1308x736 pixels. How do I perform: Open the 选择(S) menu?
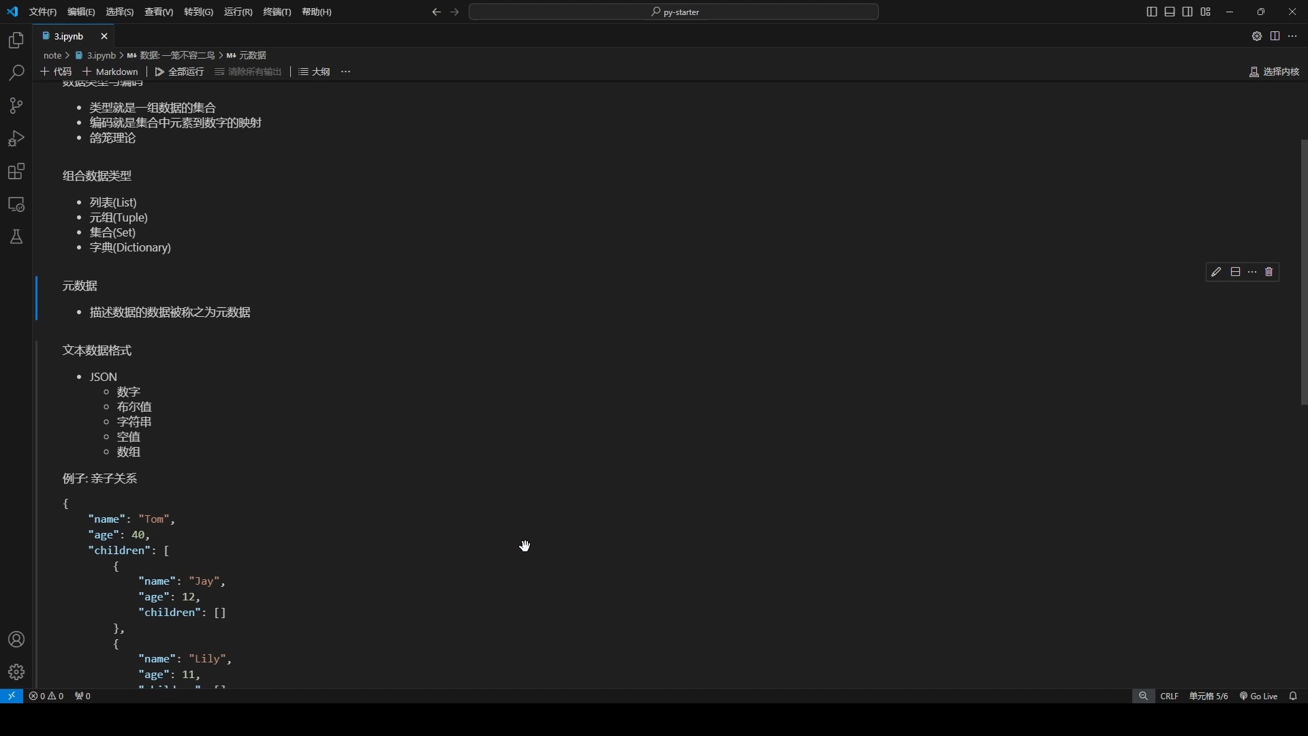[120, 12]
